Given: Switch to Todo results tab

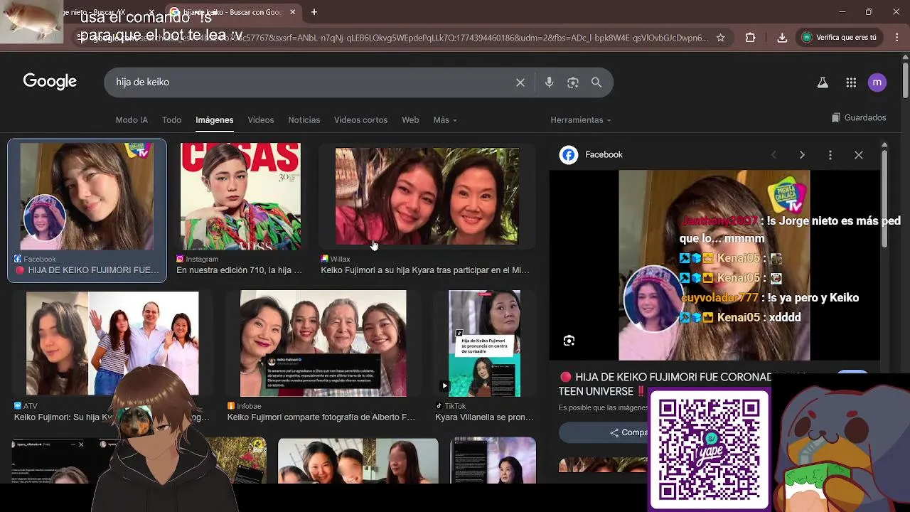Looking at the screenshot, I should [x=171, y=120].
